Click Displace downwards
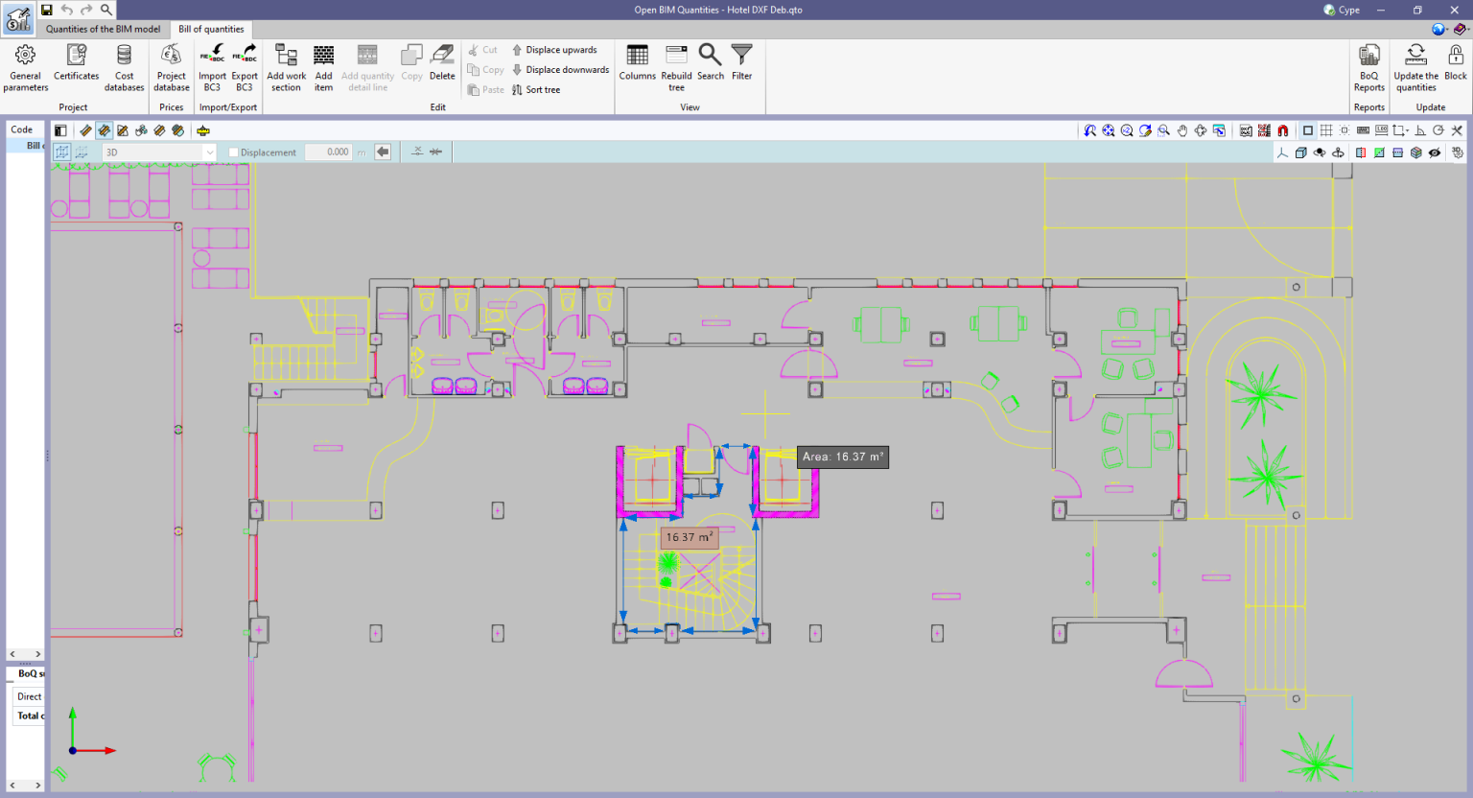Viewport: 1473px width, 798px height. tap(560, 69)
